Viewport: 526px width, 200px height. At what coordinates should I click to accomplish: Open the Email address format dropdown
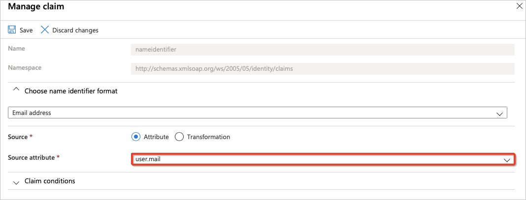point(256,113)
